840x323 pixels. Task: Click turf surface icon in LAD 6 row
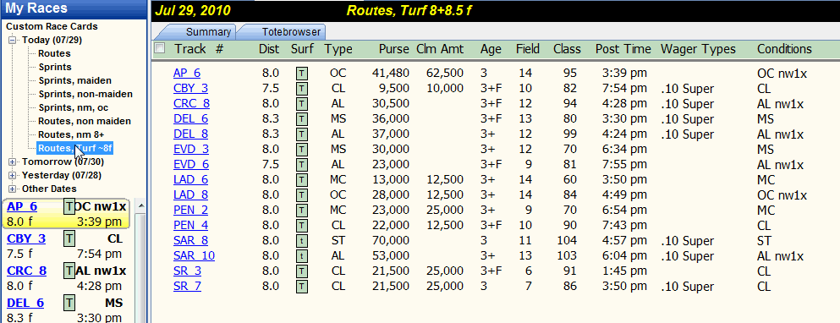(x=302, y=180)
